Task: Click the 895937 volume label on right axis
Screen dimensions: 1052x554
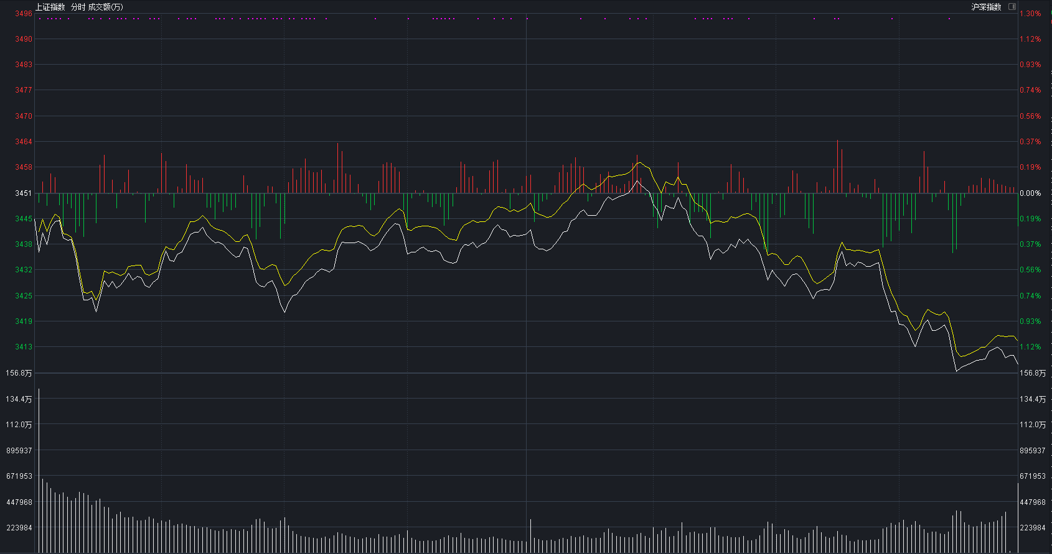Action: pyautogui.click(x=1033, y=451)
